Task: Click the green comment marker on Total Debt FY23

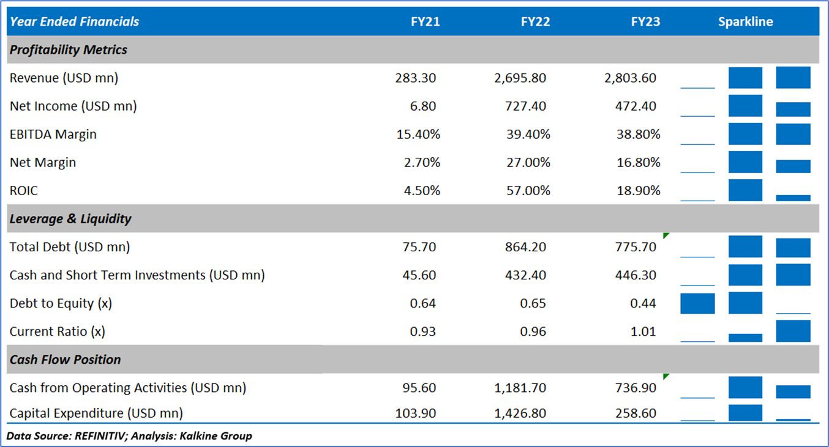Action: tap(666, 235)
